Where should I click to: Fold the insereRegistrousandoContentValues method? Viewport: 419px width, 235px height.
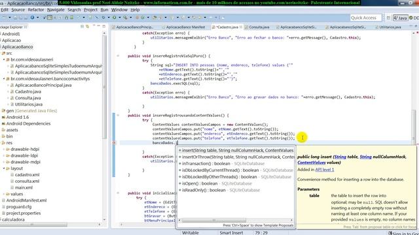[x=118, y=116]
